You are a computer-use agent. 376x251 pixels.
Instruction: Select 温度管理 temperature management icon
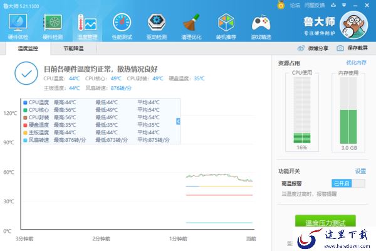pos(87,26)
